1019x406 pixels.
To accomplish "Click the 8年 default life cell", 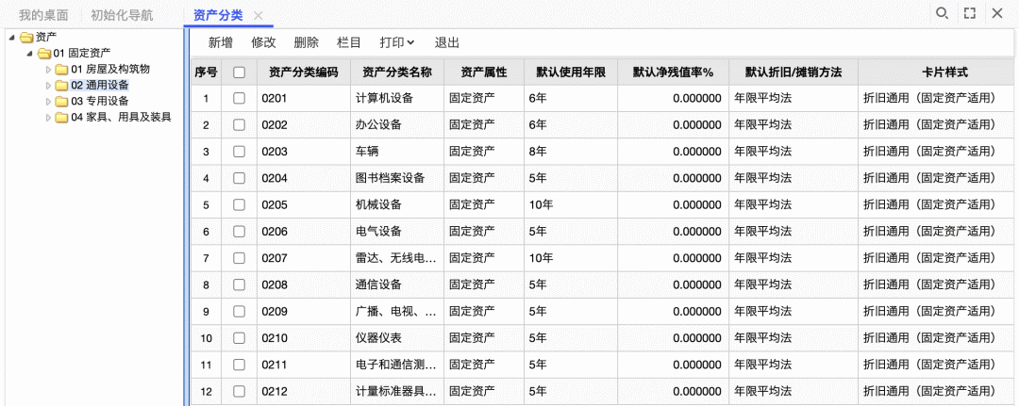I will pyautogui.click(x=571, y=152).
